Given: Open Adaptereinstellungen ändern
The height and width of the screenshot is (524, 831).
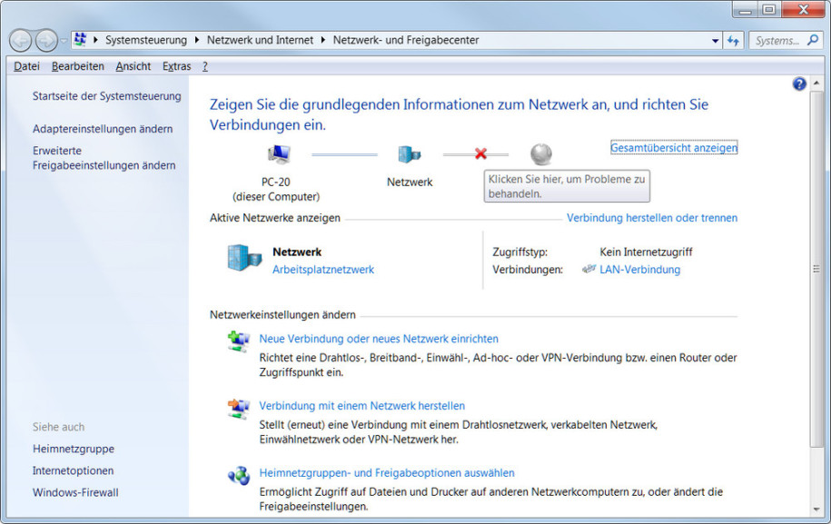Looking at the screenshot, I should (103, 129).
